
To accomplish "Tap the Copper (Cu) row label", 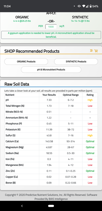I will pyautogui.click(x=11, y=177).
